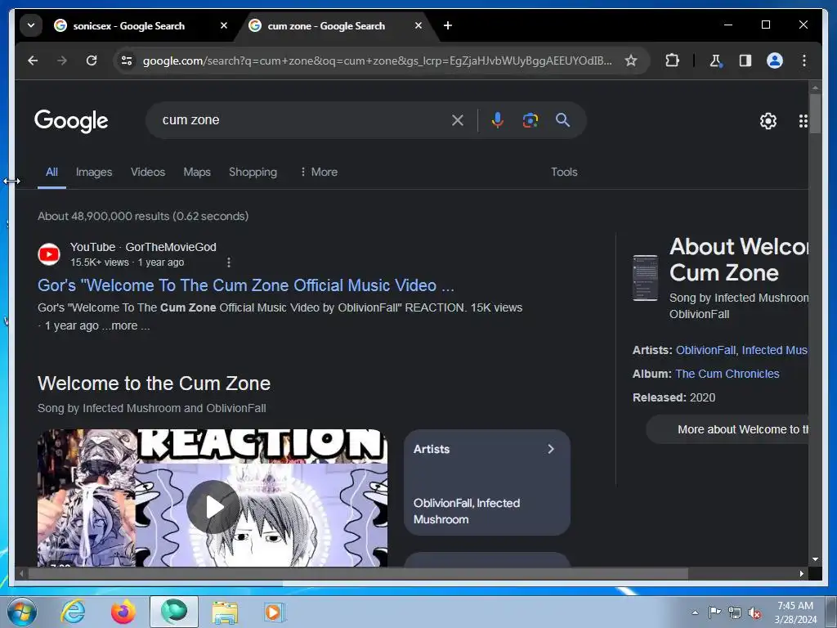Launch Internet Explorer from taskbar
The width and height of the screenshot is (837, 628).
pyautogui.click(x=73, y=612)
